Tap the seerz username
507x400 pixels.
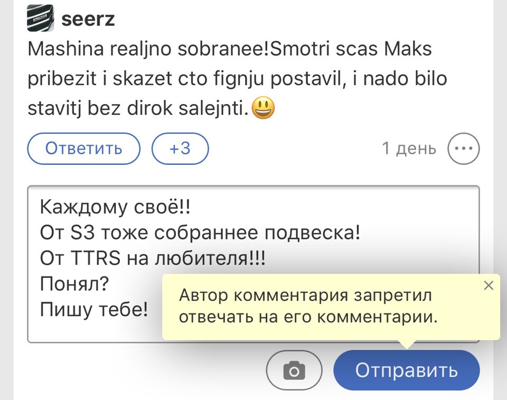point(88,20)
